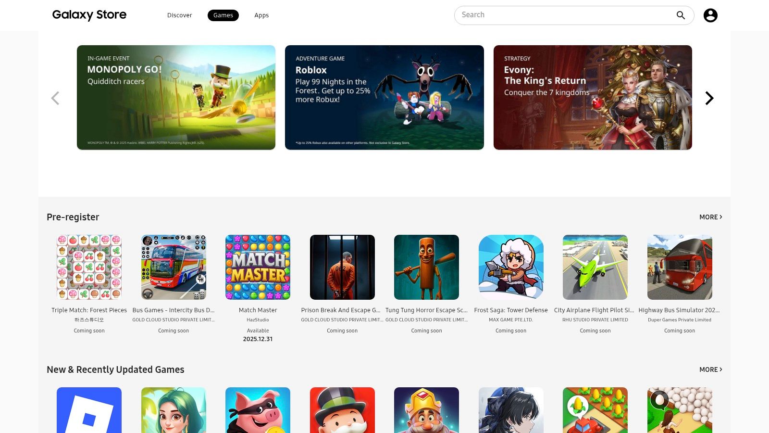Open Match Master game icon
Screen dimensions: 769x433
[x=258, y=267]
